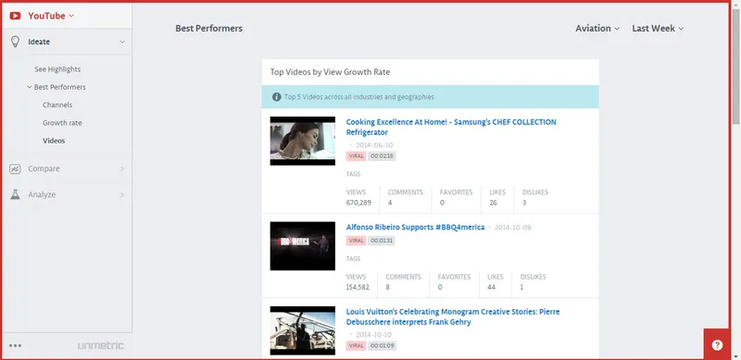Click views count 670,289
The height and width of the screenshot is (360, 741).
pyautogui.click(x=358, y=203)
